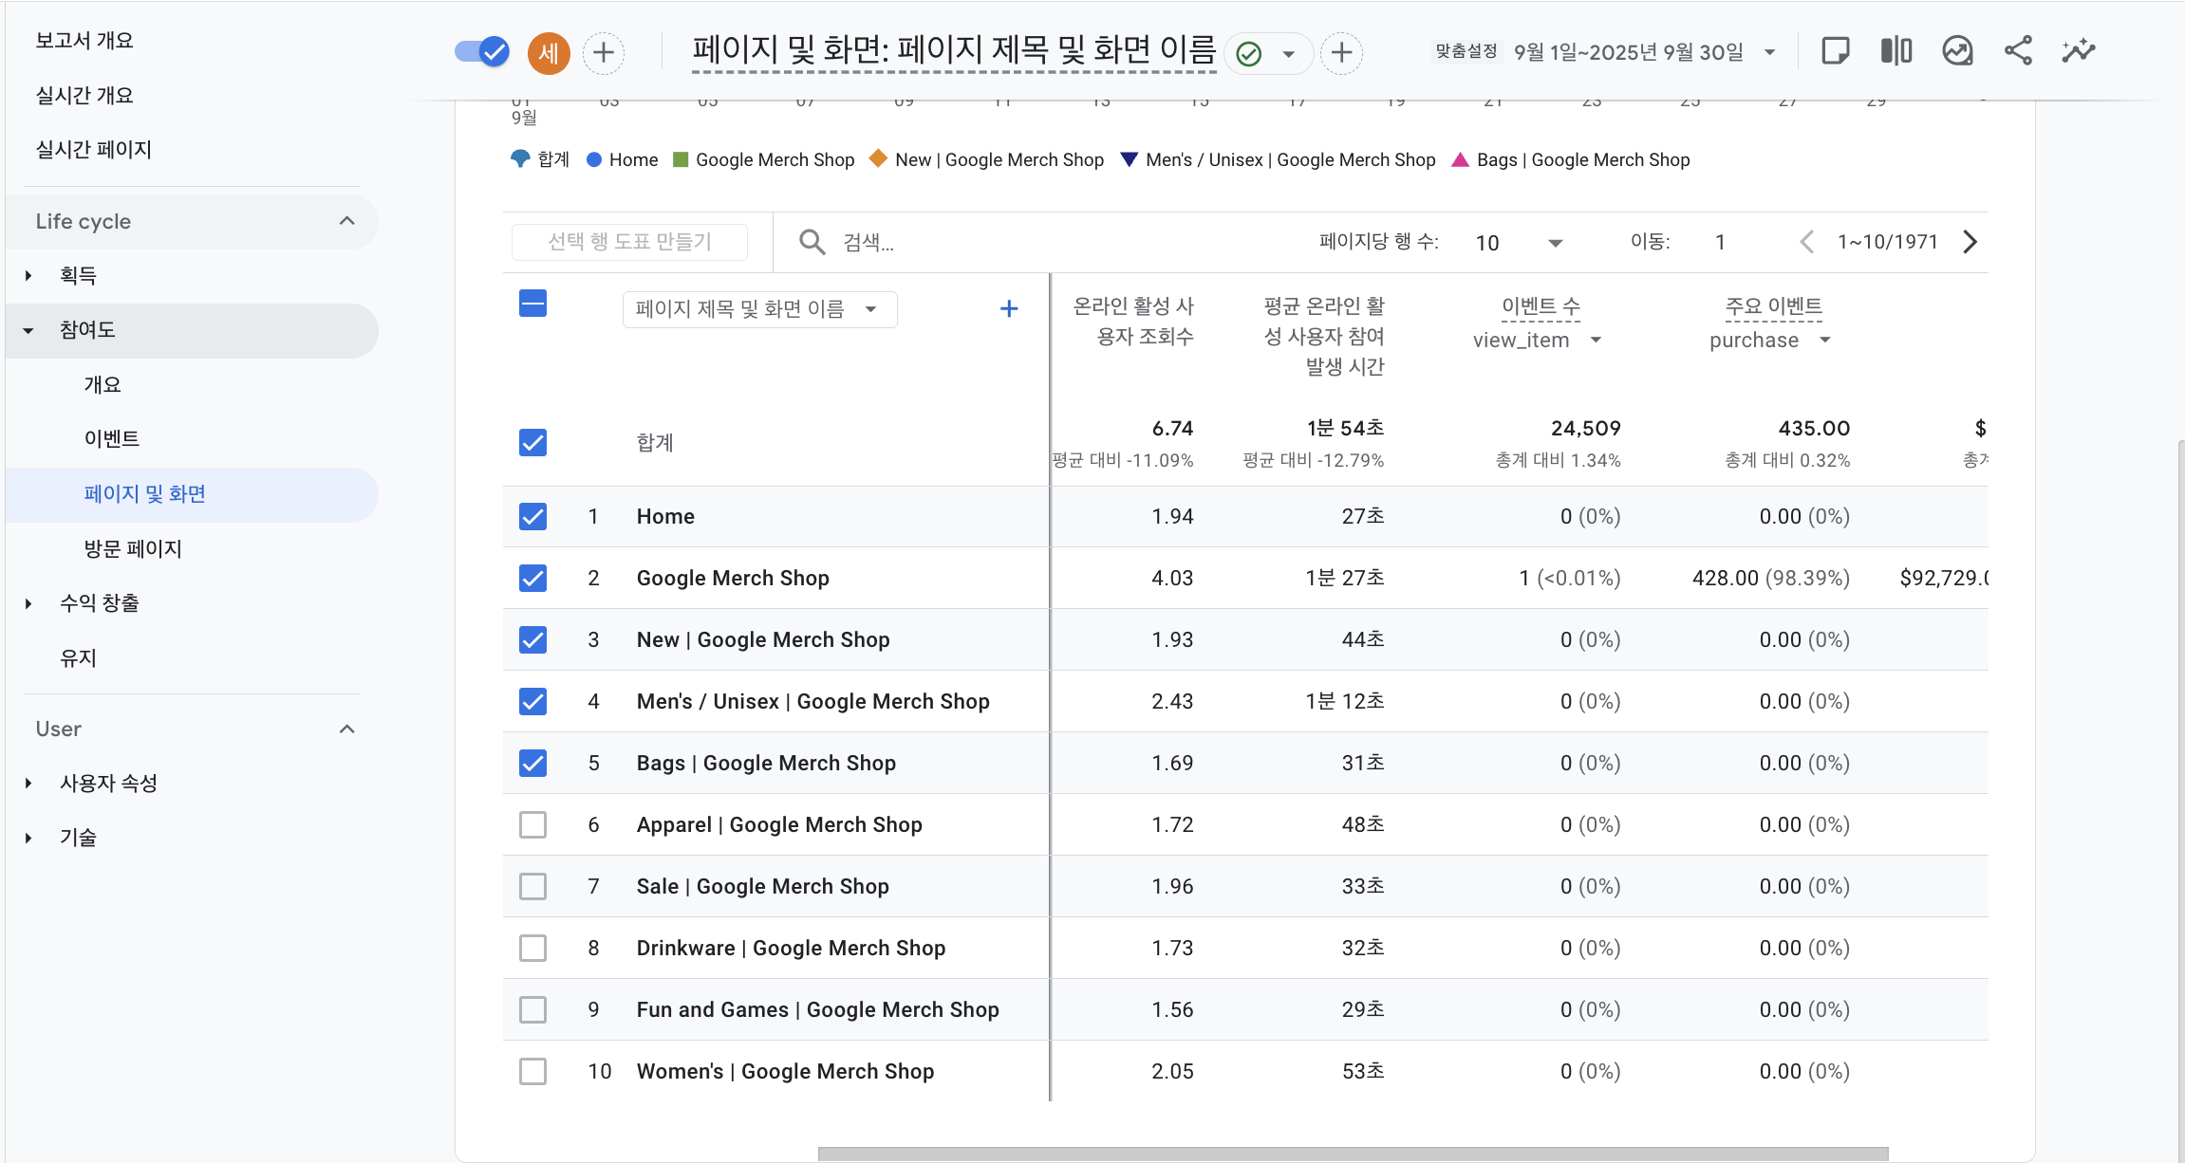This screenshot has width=2185, height=1163.
Task: Toggle the select-all checkbox in the table header
Action: click(532, 304)
